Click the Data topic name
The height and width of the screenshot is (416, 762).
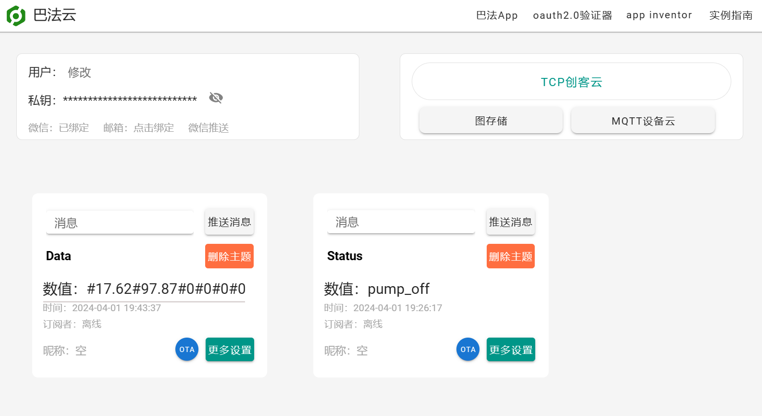(59, 256)
